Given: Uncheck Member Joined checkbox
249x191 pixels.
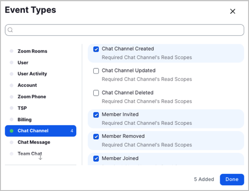Looking at the screenshot, I should coord(96,158).
